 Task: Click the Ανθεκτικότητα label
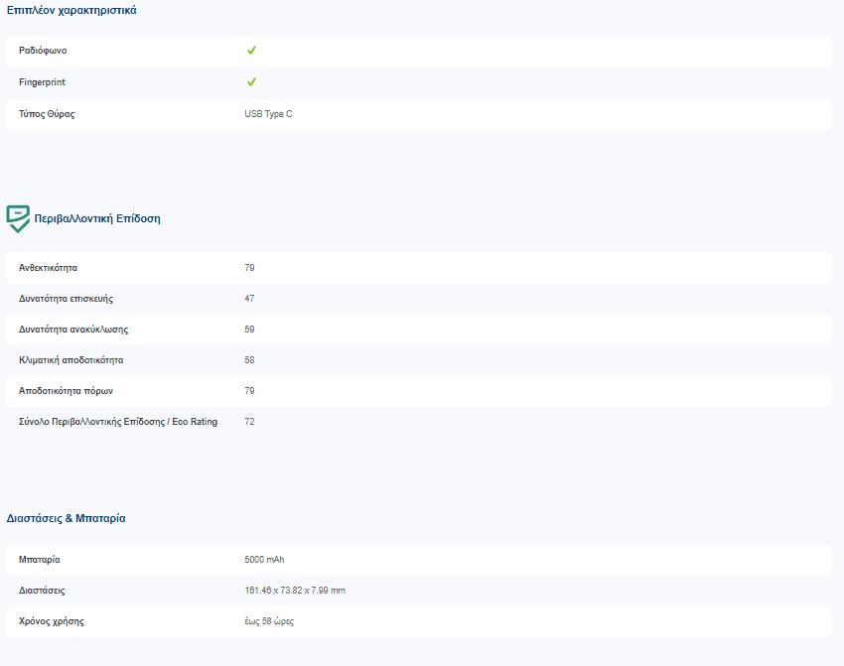point(48,268)
